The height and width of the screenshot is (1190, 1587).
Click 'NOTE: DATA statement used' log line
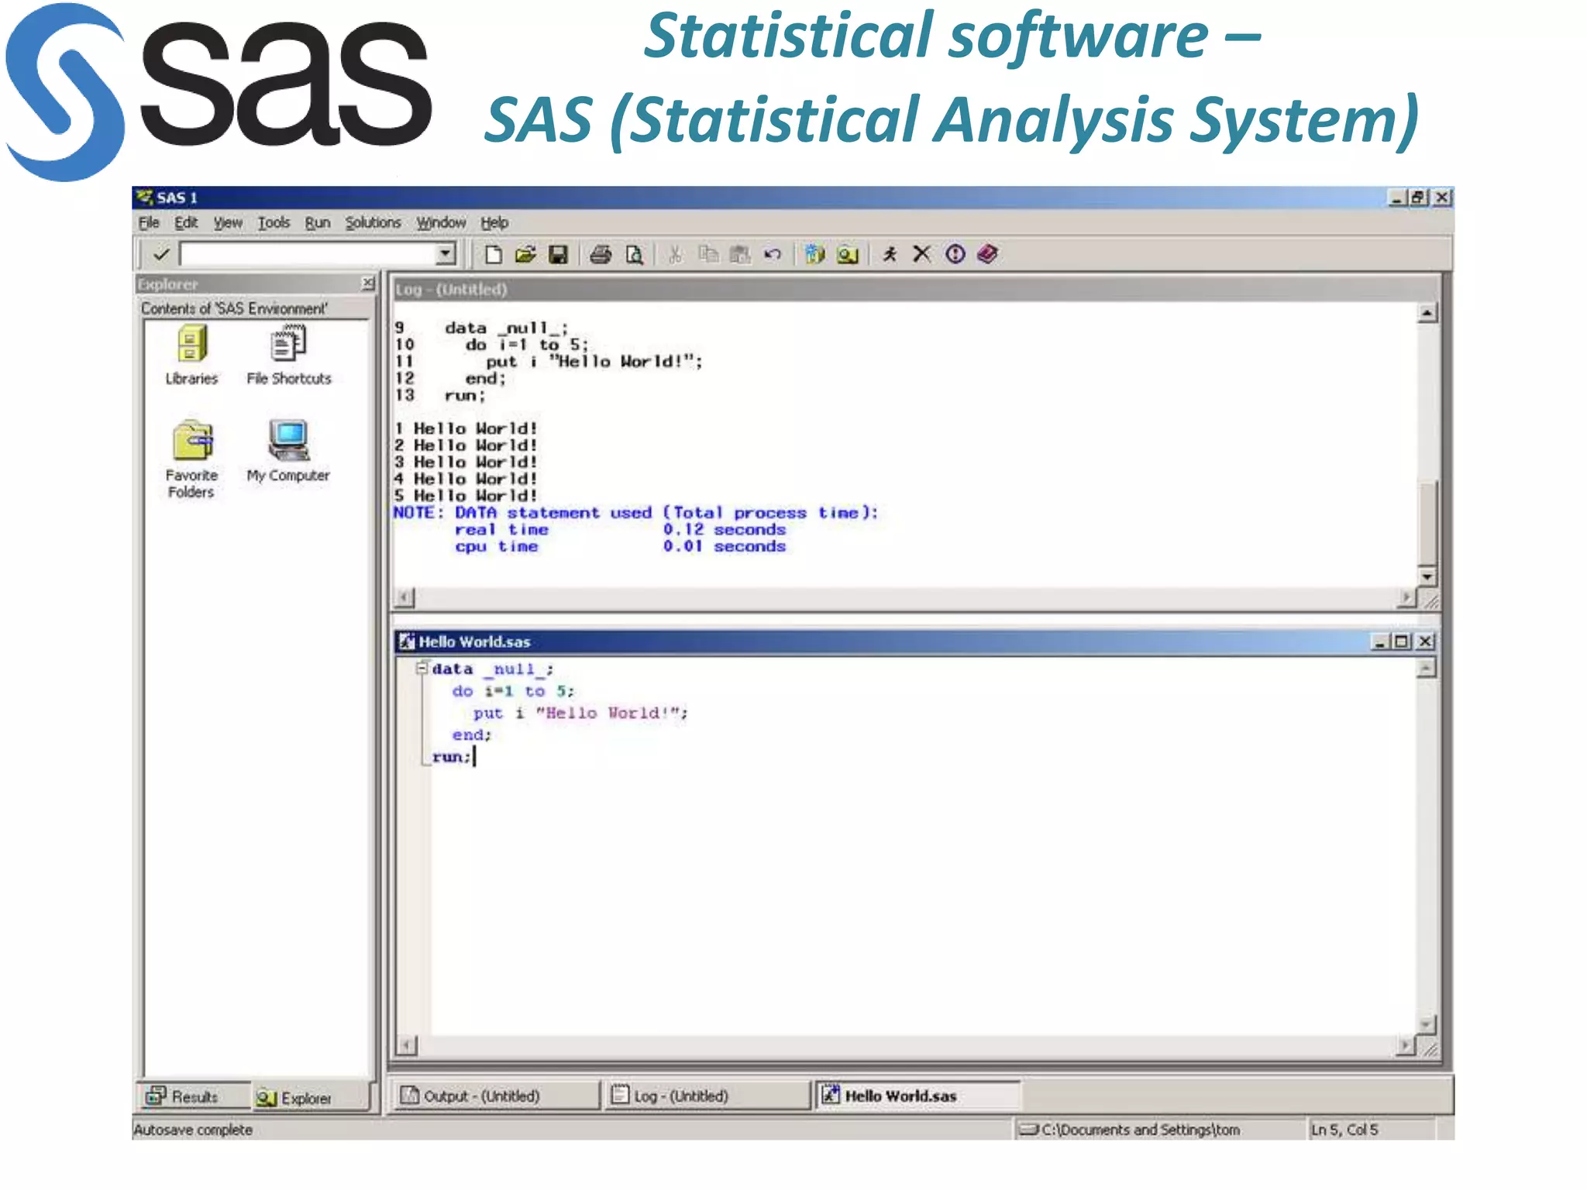point(636,513)
